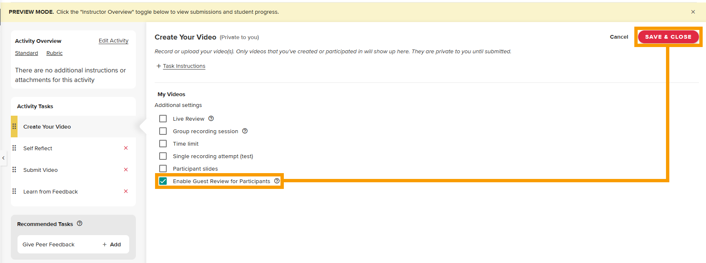Remove Learn from Feedback using red X icon

click(x=126, y=191)
